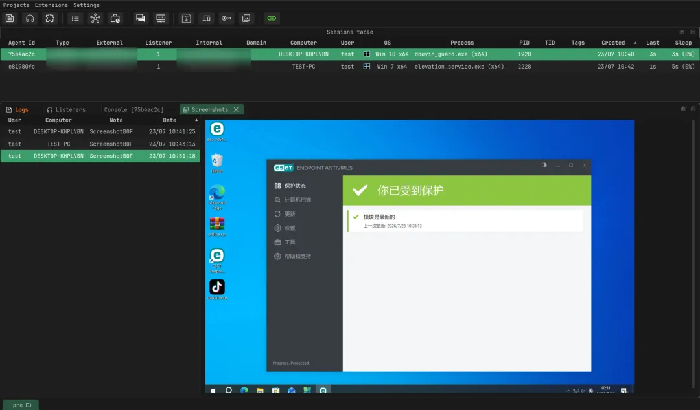Sort sessions by Created column
The width and height of the screenshot is (700, 410).
[x=613, y=43]
